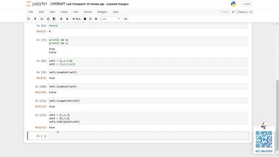Paste cells below icon
This screenshot has height=157, width=279.
point(54,19)
